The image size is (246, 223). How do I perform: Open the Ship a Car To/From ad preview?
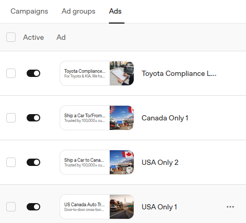[x=97, y=118]
